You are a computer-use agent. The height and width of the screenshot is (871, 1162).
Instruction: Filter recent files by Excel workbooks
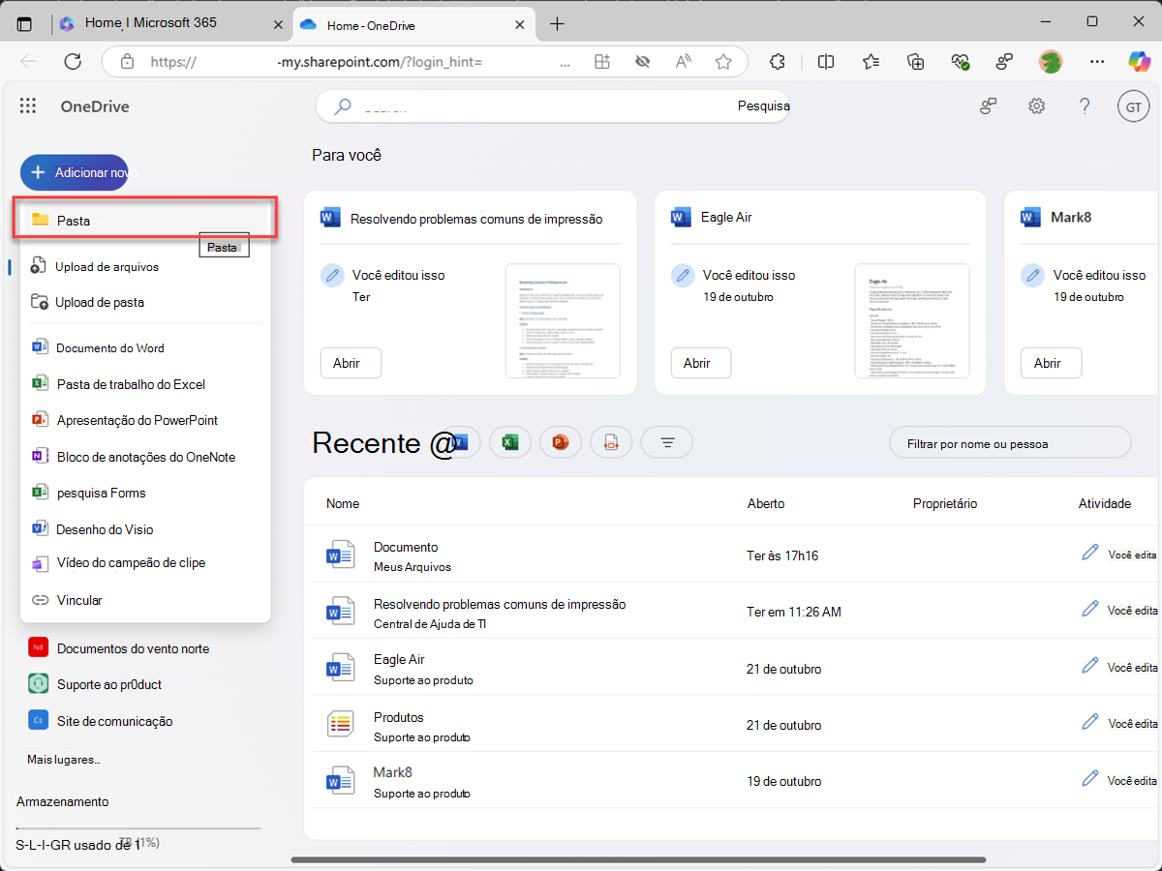[510, 442]
